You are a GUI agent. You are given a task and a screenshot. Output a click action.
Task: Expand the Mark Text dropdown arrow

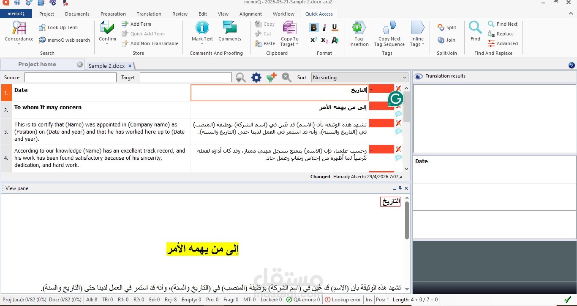tap(202, 44)
